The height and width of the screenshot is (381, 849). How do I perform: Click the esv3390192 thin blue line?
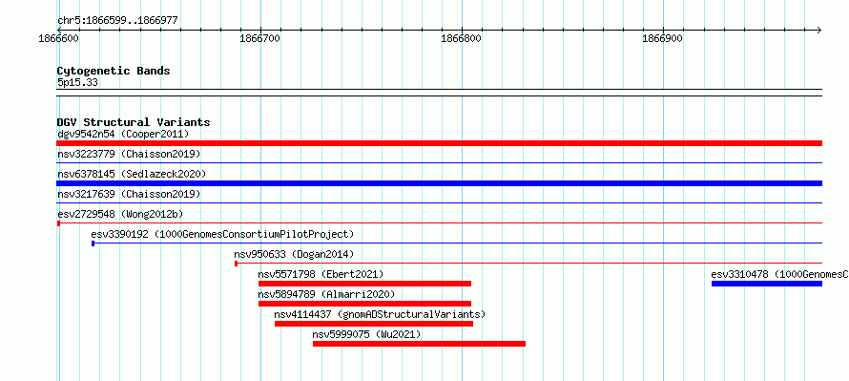tap(456, 243)
